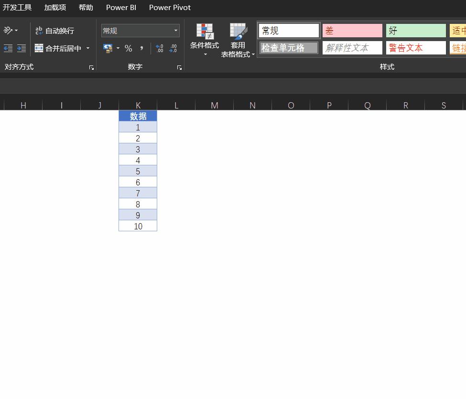Apply the 警告文本 cell style

[416, 47]
